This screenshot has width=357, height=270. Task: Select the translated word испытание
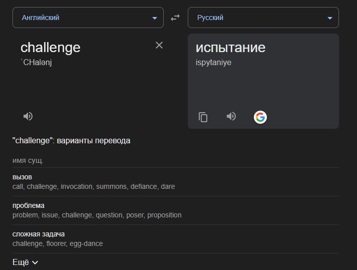[231, 48]
